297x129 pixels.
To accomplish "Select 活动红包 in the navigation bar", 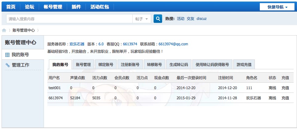I will click(x=99, y=7).
